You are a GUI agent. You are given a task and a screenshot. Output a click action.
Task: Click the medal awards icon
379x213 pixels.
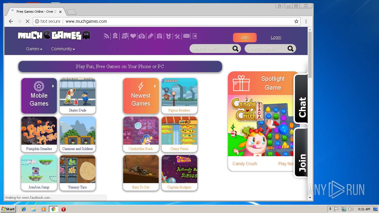point(168,36)
